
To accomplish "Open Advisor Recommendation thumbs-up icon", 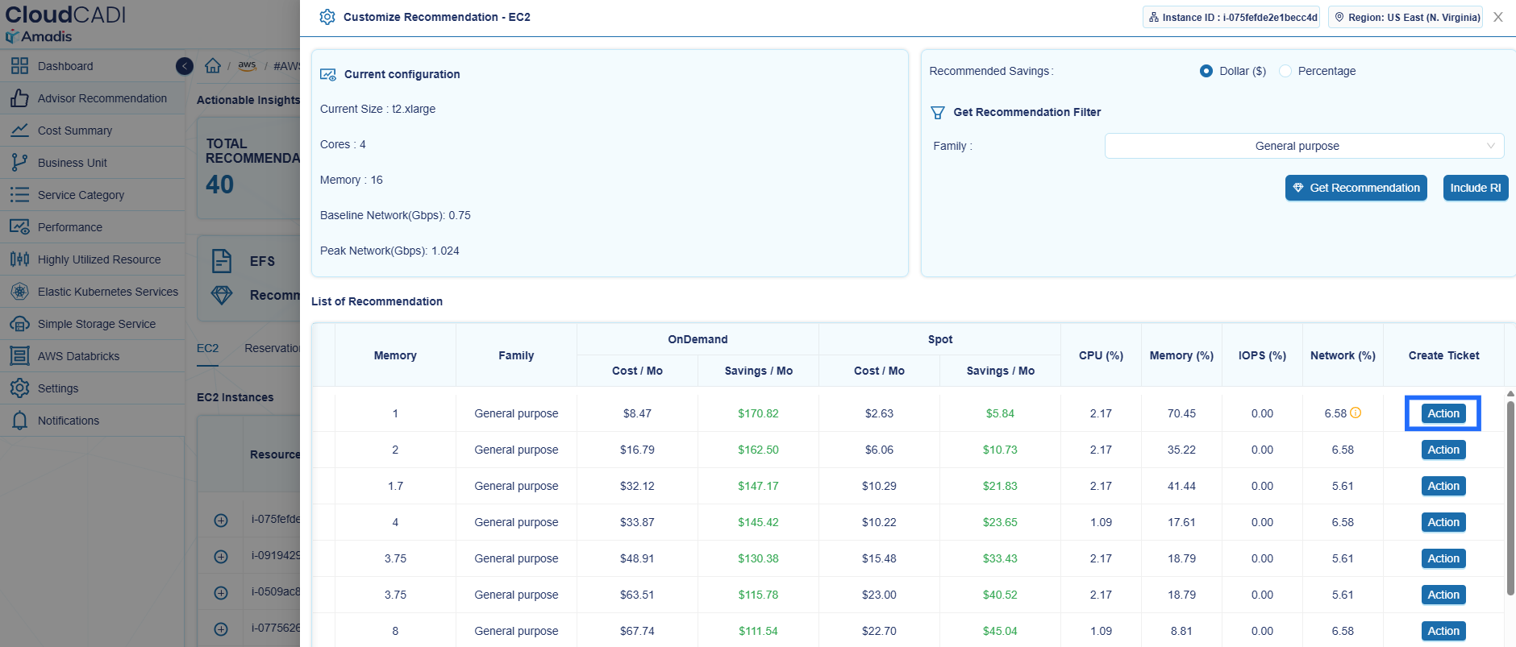I will click(19, 98).
